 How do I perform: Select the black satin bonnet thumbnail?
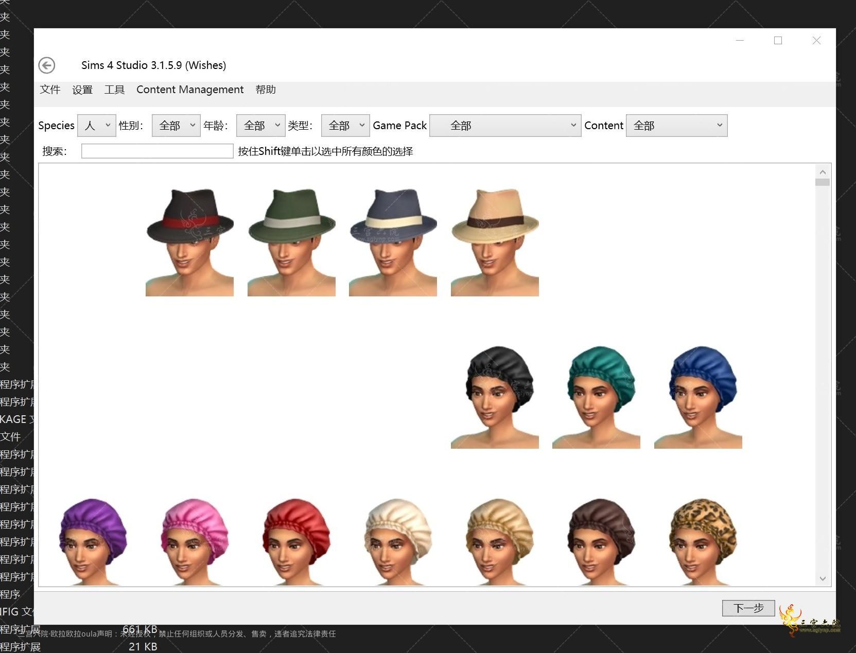495,396
